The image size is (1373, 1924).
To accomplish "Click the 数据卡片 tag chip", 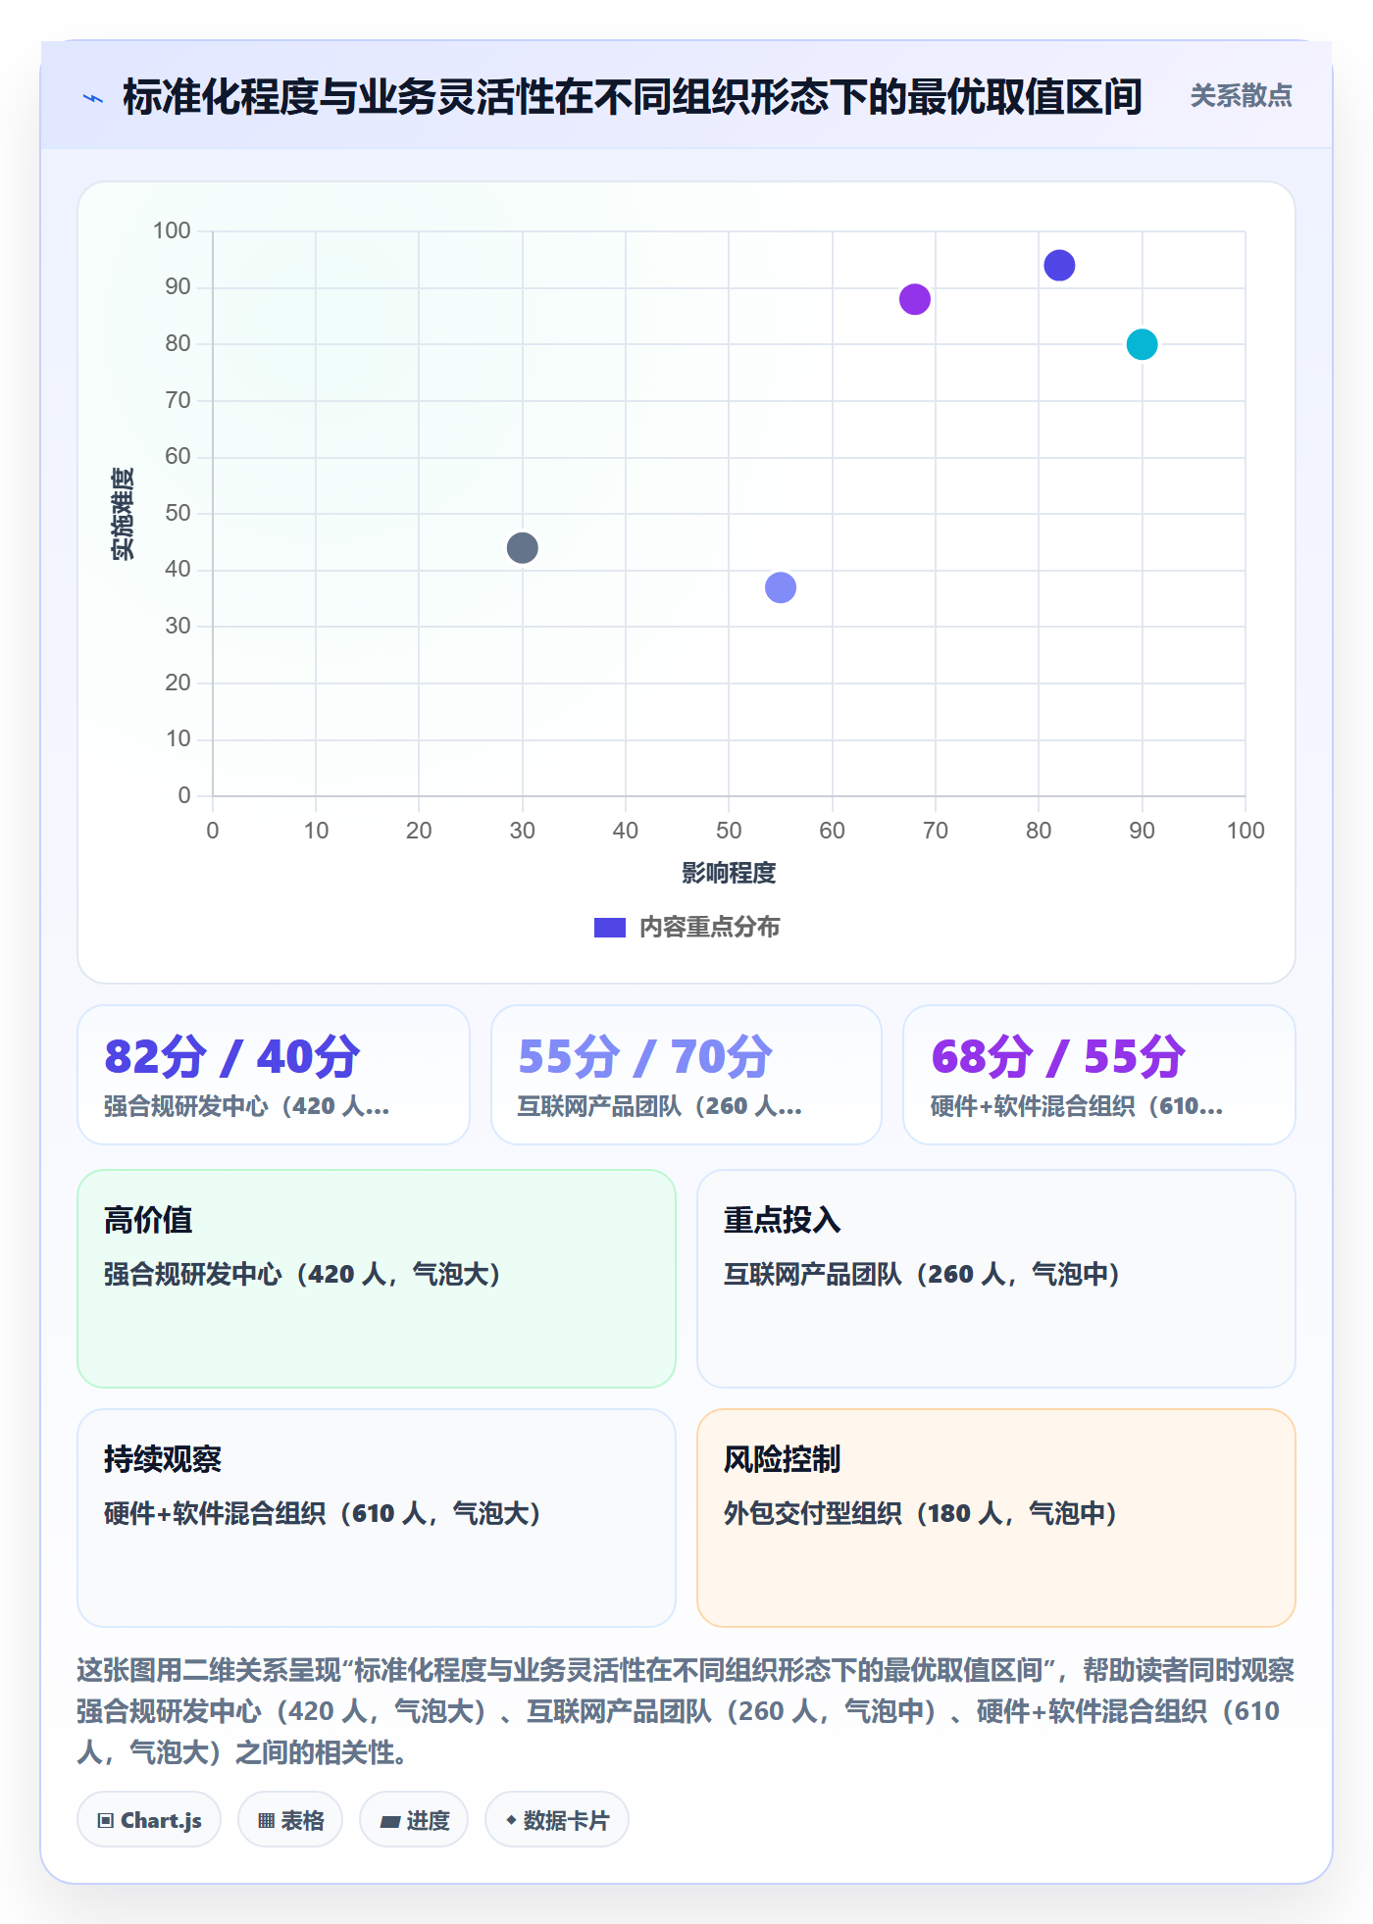I will tap(557, 1820).
